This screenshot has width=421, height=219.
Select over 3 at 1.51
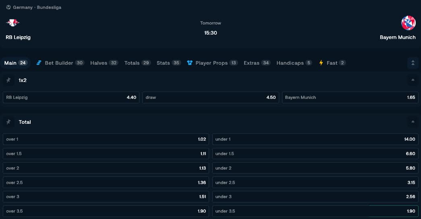click(106, 196)
